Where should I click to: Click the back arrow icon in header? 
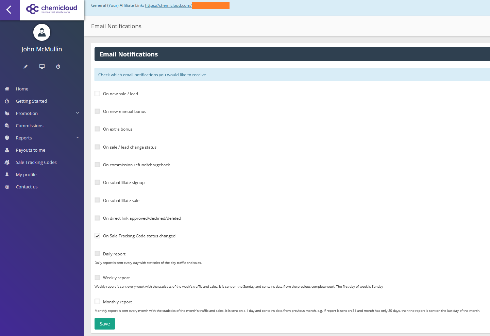coord(9,10)
